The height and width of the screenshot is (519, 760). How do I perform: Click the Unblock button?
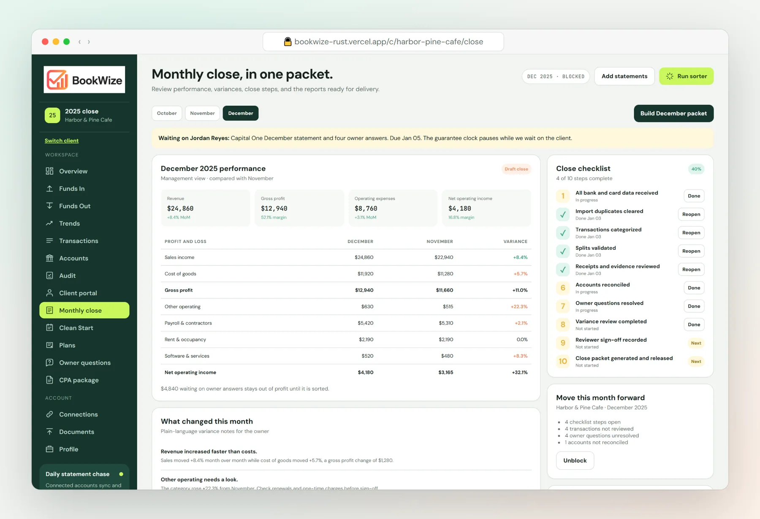(575, 460)
